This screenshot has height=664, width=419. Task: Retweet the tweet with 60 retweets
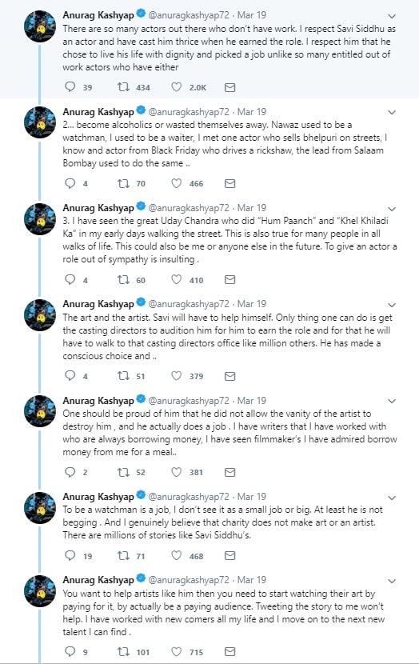pyautogui.click(x=123, y=279)
